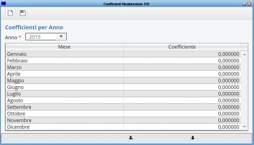
Task: Select the Aprile row label
Action: pyautogui.click(x=14, y=74)
